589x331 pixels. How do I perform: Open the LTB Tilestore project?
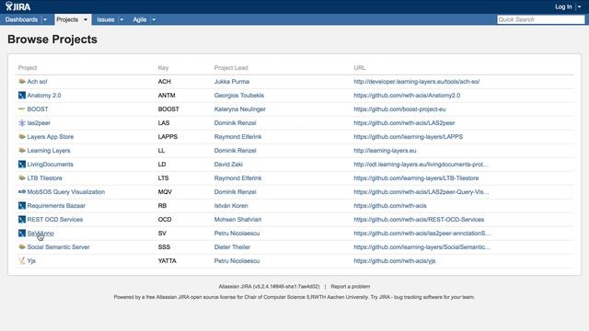click(45, 177)
